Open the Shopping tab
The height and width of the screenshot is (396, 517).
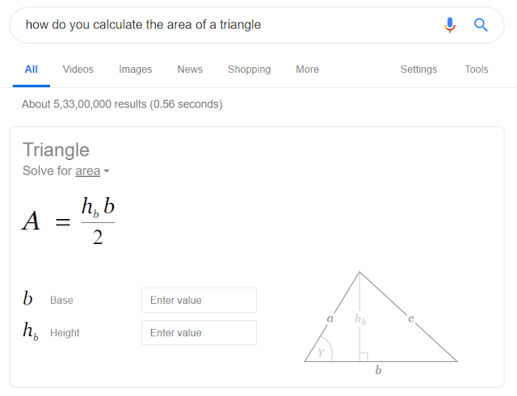250,70
